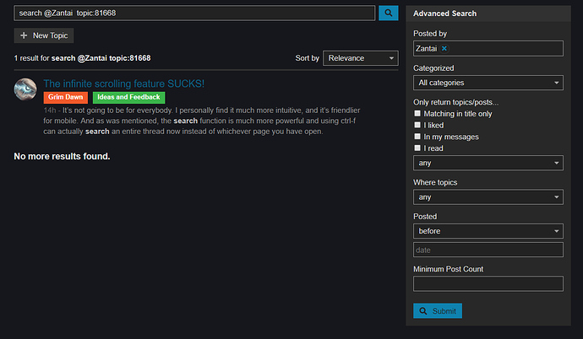583x339 pixels.
Task: Check the I liked option
Action: (417, 125)
